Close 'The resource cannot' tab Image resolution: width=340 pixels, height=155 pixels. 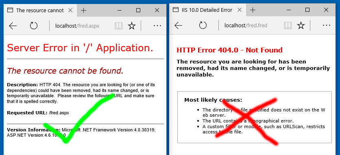[x=70, y=10]
